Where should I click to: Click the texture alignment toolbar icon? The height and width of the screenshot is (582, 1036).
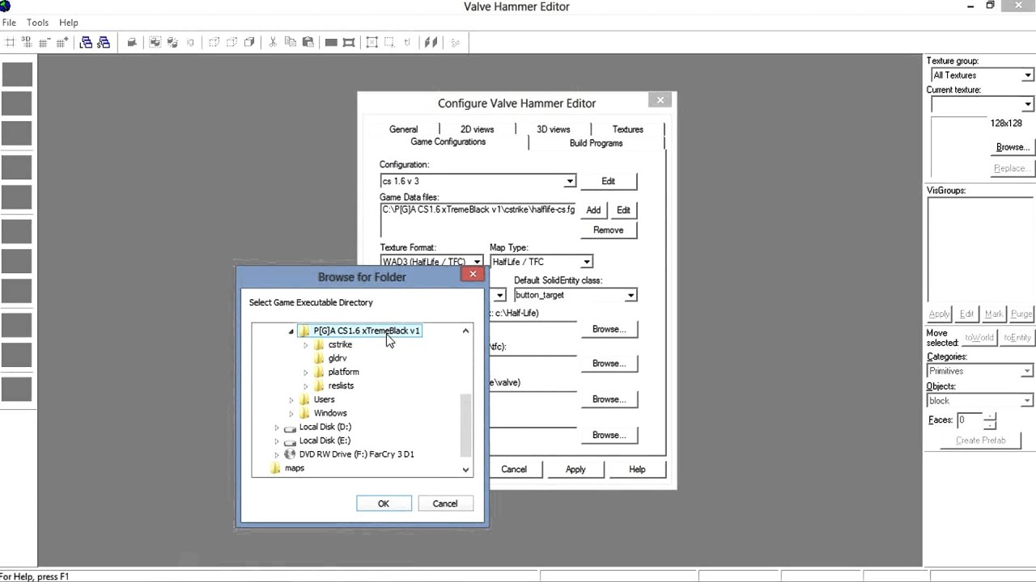(431, 42)
